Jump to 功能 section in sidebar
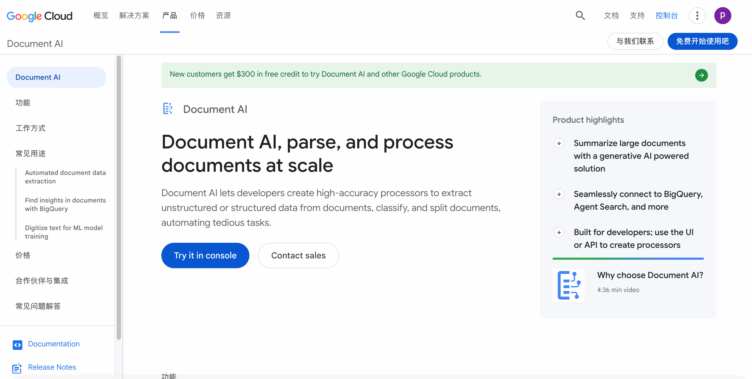 point(23,103)
